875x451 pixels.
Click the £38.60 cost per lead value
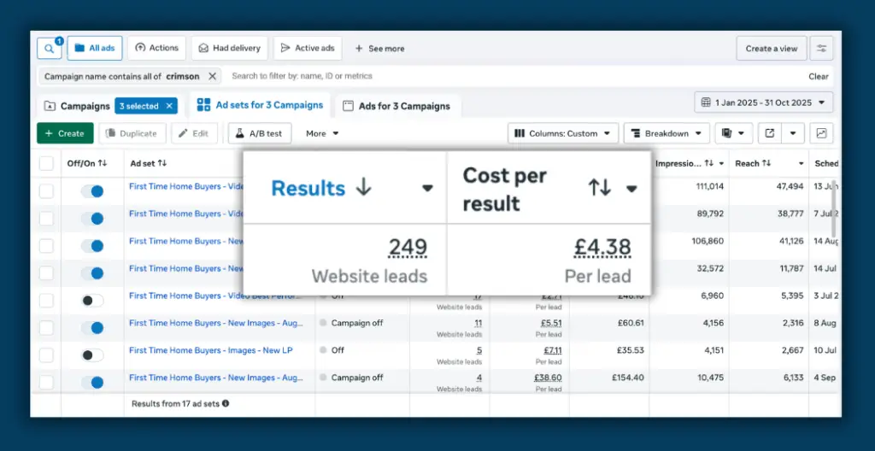tap(548, 378)
